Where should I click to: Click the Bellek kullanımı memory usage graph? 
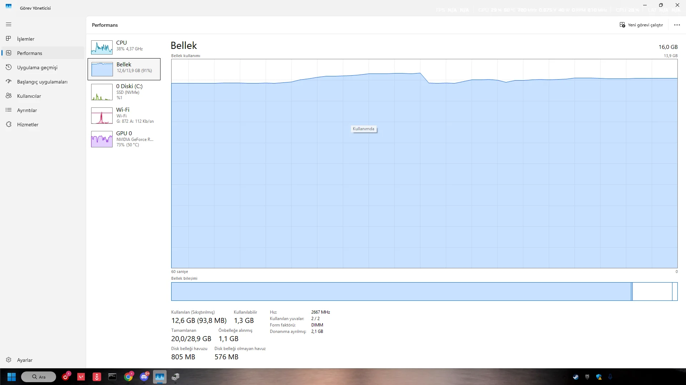click(x=424, y=163)
